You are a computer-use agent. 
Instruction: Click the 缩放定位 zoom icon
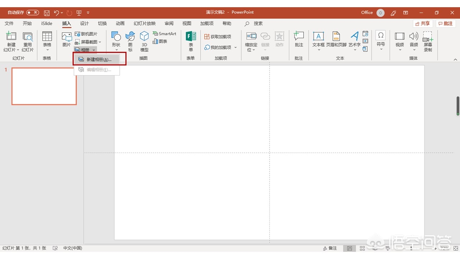coord(251,41)
